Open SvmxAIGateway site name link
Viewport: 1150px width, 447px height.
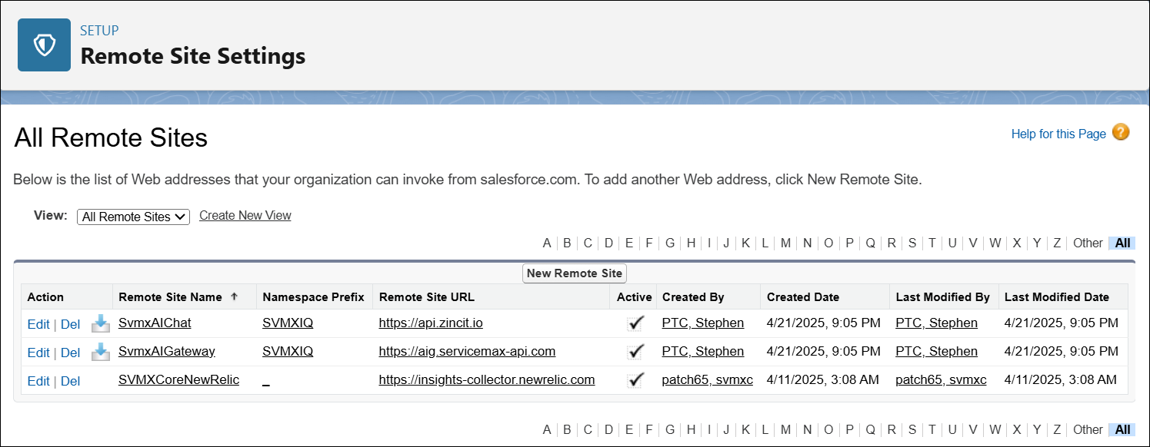(x=167, y=352)
